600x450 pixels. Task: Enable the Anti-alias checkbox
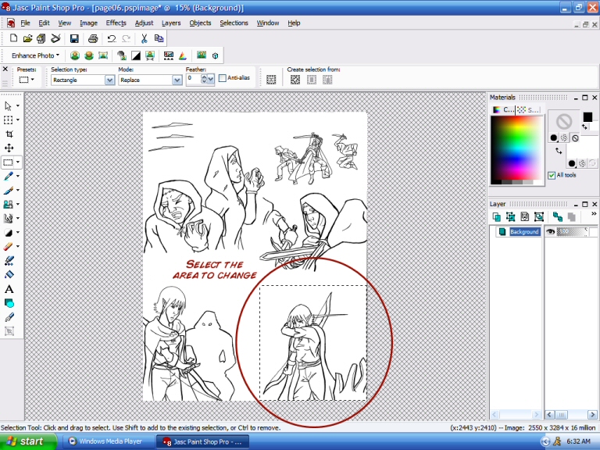coord(223,78)
